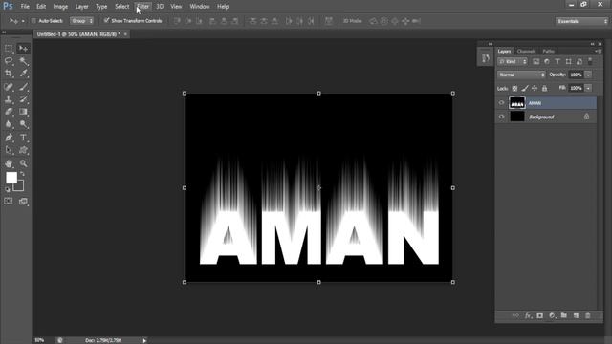Set the background color swatch
The height and width of the screenshot is (344, 612).
(x=19, y=186)
